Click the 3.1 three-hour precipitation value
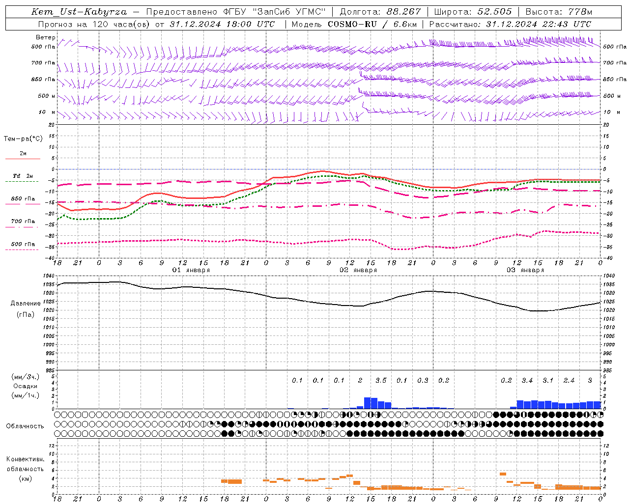The width and height of the screenshot is (629, 503). [548, 380]
